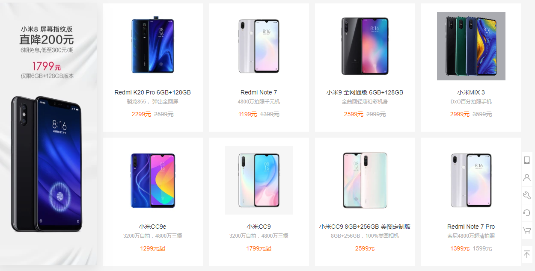Open the Redmi K20 Pro 6GB+128GB title link

tap(153, 92)
